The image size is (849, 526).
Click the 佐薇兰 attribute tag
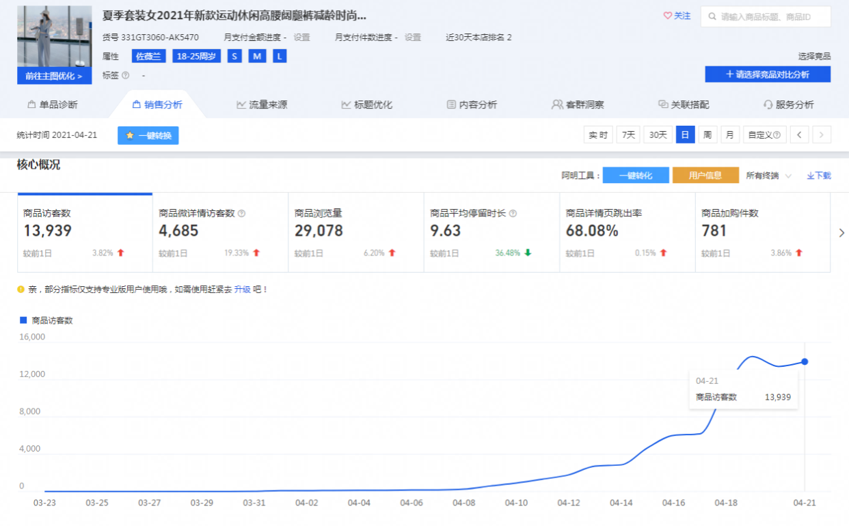pyautogui.click(x=149, y=56)
